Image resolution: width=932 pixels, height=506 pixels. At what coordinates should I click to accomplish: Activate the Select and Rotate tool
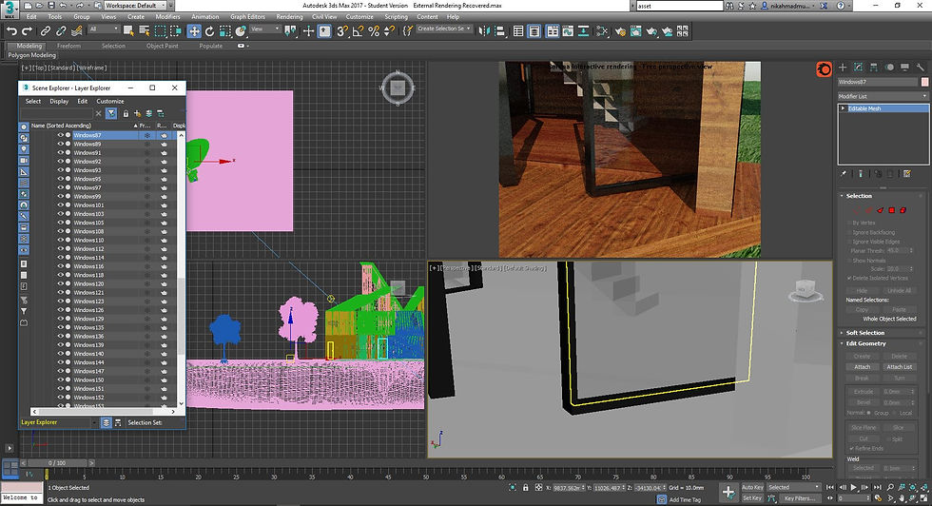click(x=209, y=31)
